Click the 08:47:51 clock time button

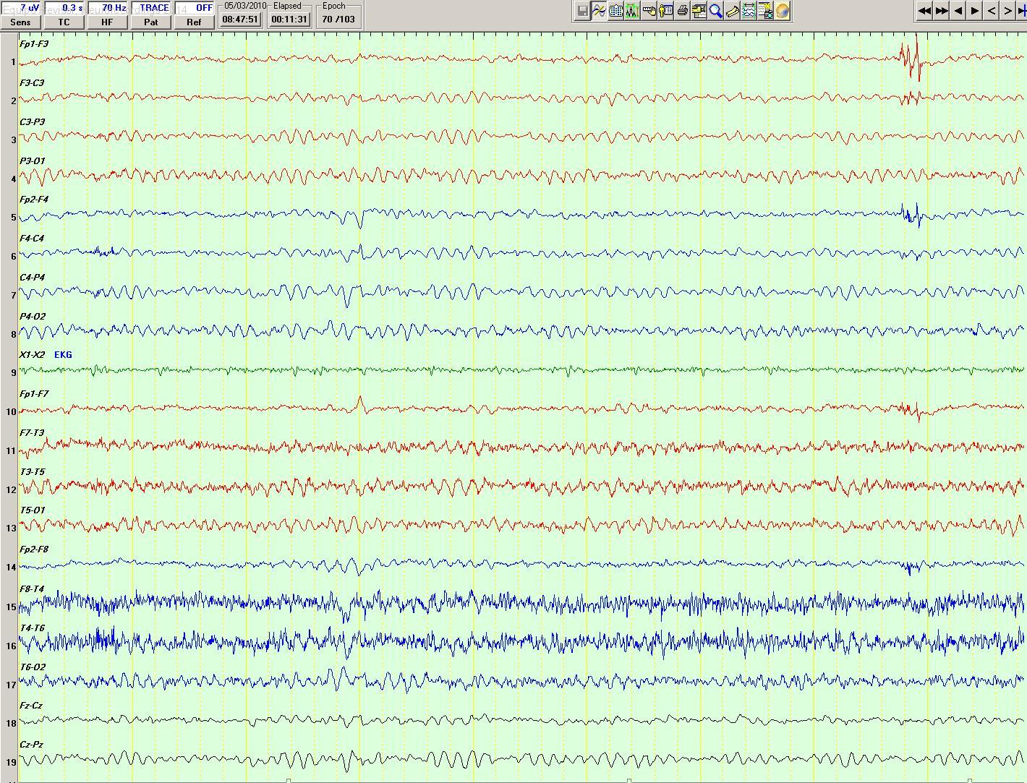[240, 20]
